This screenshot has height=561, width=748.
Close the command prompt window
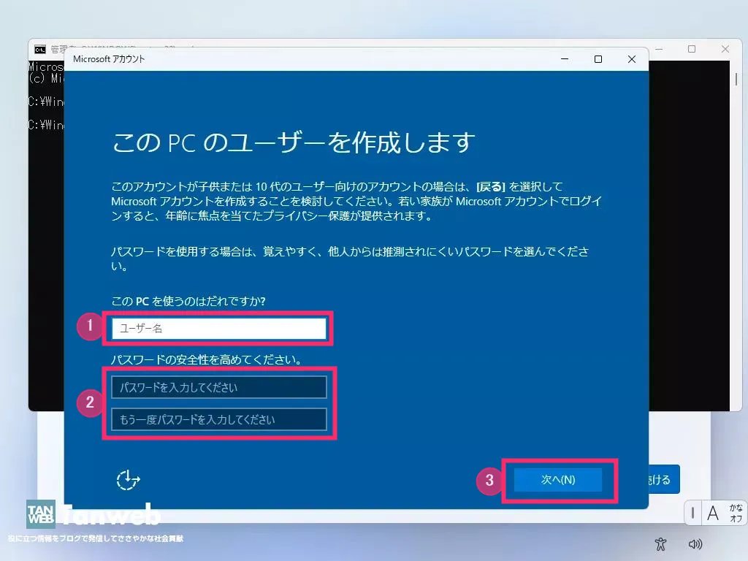click(x=725, y=49)
